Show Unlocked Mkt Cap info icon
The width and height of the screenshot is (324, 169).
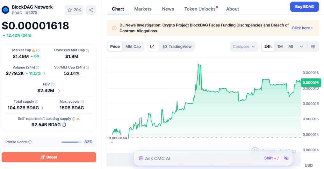click(88, 50)
